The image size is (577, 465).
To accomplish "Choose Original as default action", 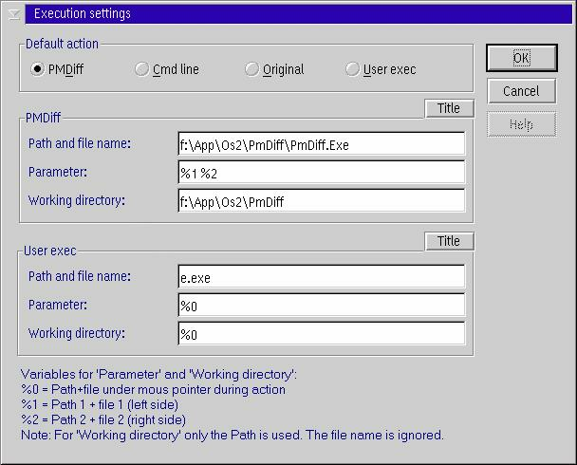I will tap(274, 69).
